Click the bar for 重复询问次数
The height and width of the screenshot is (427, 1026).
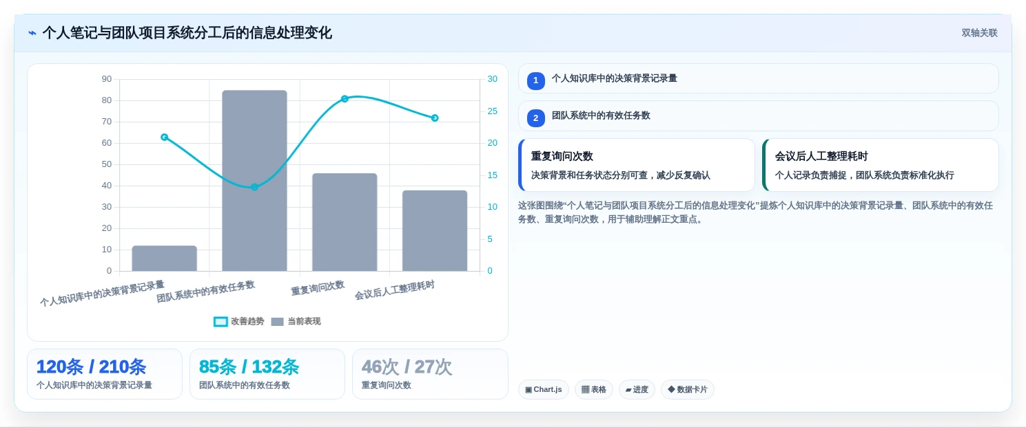pyautogui.click(x=345, y=222)
